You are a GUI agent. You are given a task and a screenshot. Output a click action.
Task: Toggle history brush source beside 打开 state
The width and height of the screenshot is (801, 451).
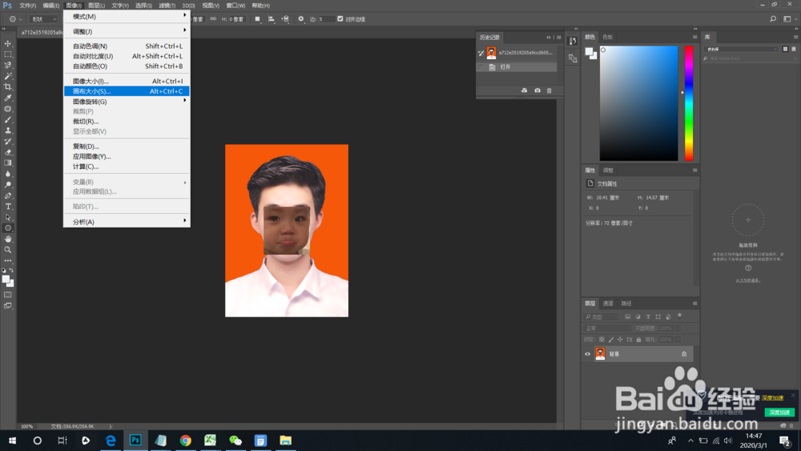click(481, 67)
